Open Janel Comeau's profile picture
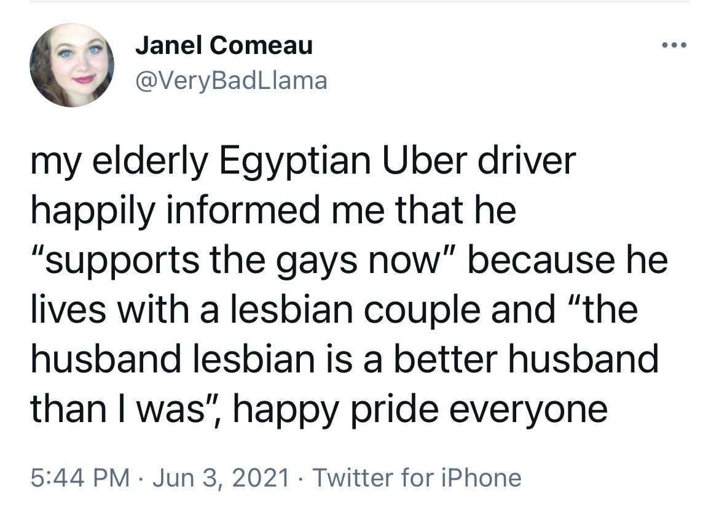 pyautogui.click(x=73, y=65)
